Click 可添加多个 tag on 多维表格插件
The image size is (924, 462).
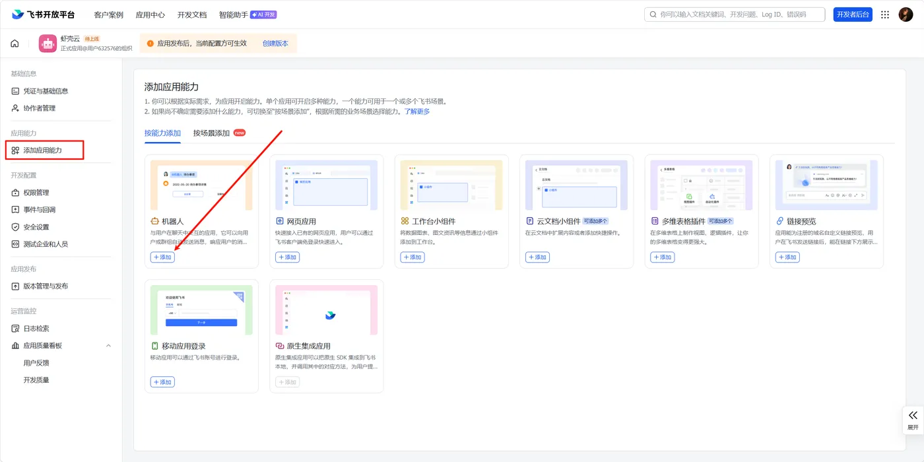721,221
